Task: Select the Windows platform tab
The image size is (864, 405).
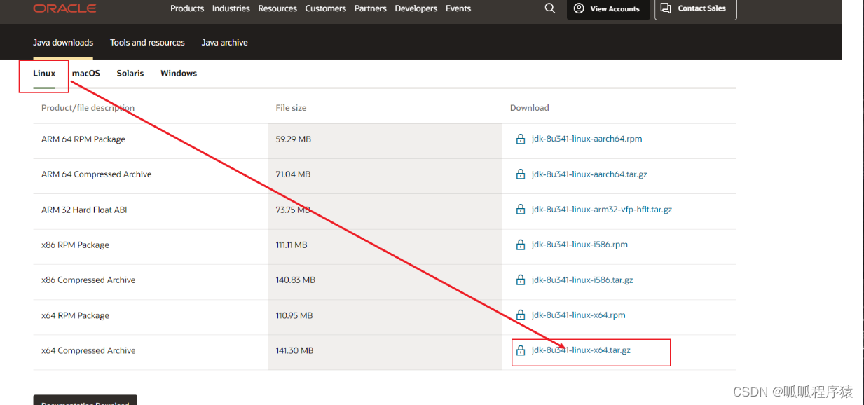Action: coord(179,74)
